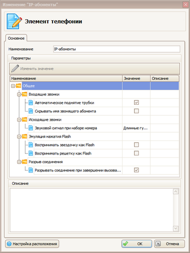Image resolution: width=190 pixels, height=253 pixels.
Task: Click the pencil icon for Изменить значение
Action: (15, 69)
